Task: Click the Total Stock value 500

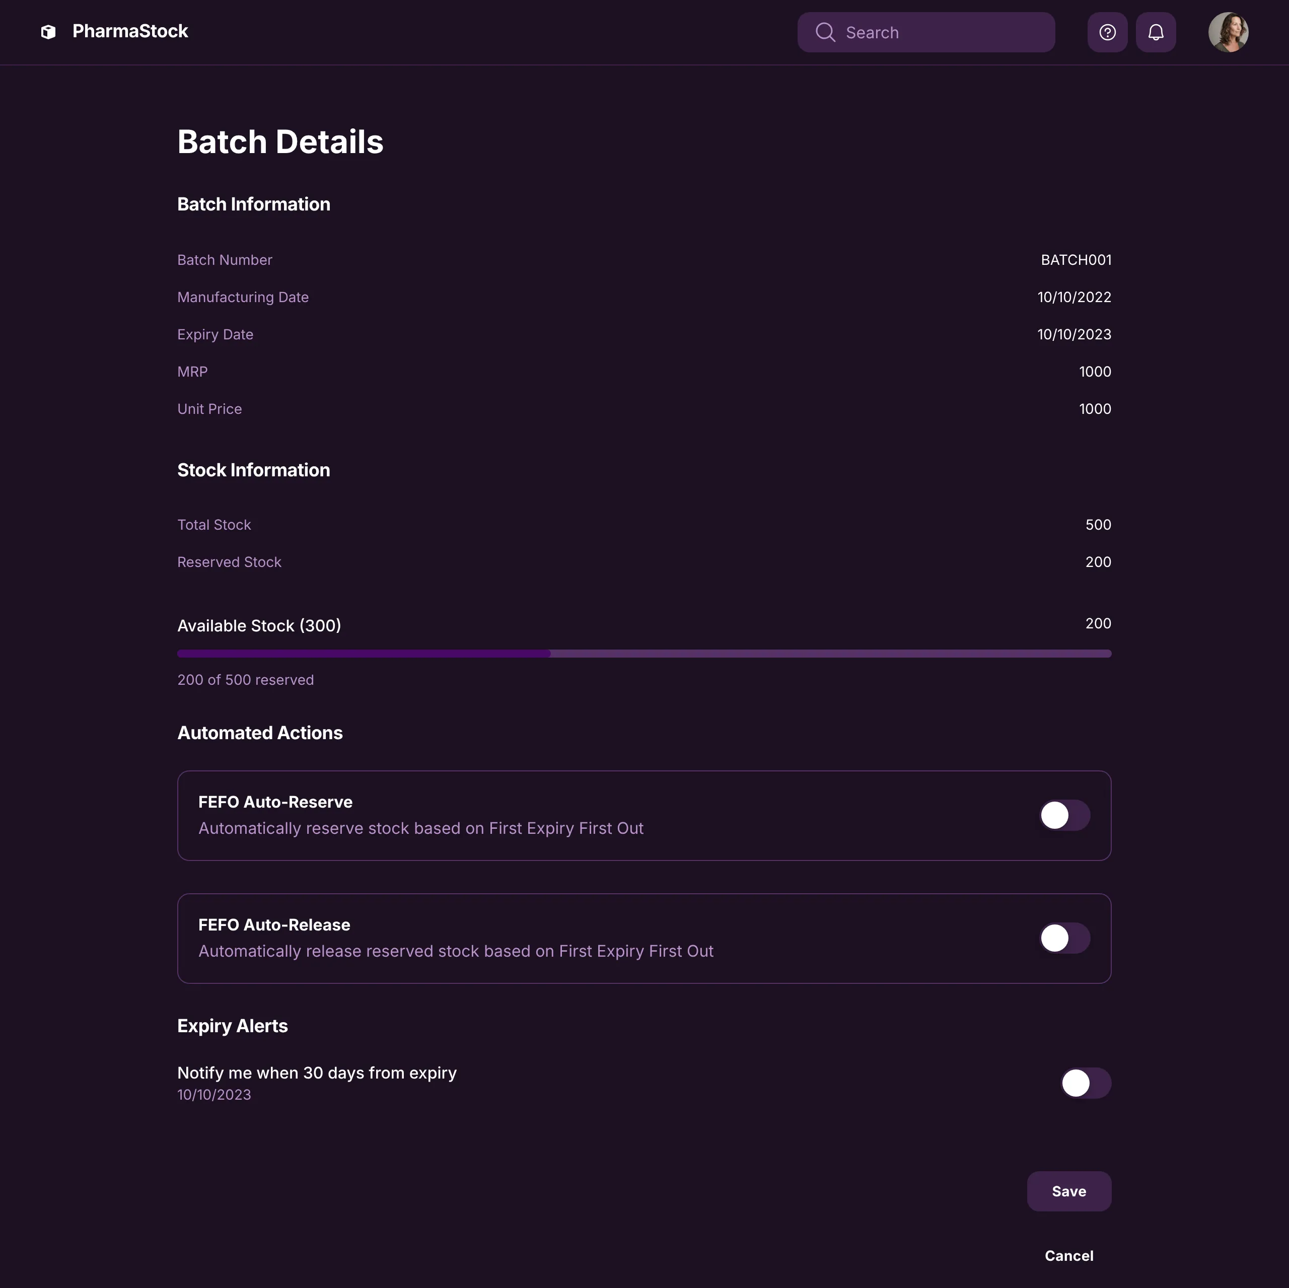Action: pos(1098,525)
